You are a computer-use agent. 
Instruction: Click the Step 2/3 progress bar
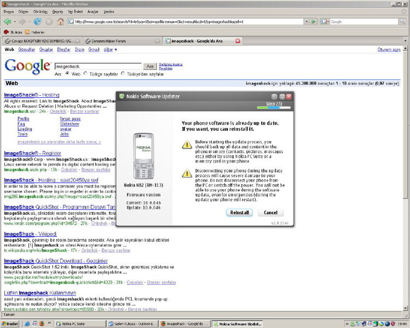coord(274,108)
